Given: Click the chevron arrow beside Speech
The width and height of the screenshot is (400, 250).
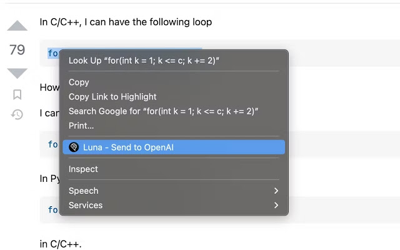Looking at the screenshot, I should pyautogui.click(x=276, y=191).
